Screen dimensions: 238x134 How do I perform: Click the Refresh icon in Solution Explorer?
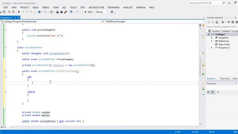[232, 22]
